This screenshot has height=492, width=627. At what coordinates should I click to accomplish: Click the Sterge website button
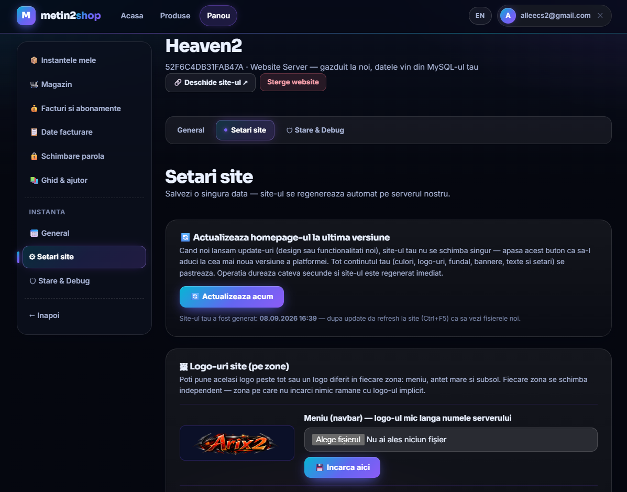293,82
